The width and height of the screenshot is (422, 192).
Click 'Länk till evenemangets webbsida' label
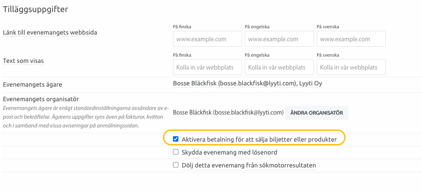tap(50, 33)
